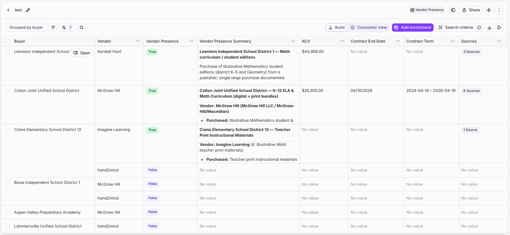Open the Lewiston row with the Open button
The width and height of the screenshot is (510, 235).
[x=82, y=53]
